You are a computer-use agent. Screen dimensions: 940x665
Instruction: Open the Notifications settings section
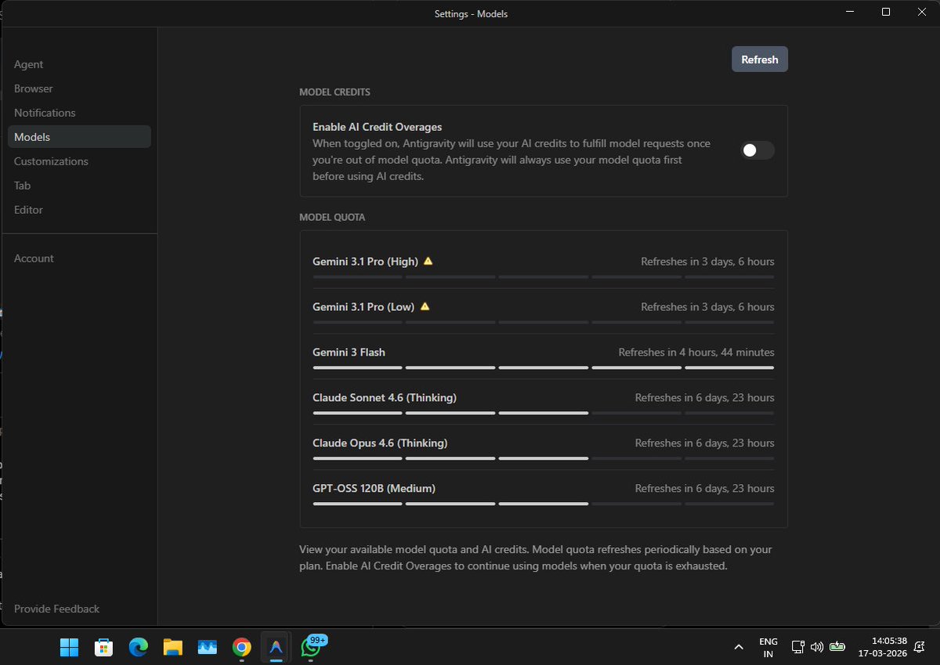[x=45, y=113]
